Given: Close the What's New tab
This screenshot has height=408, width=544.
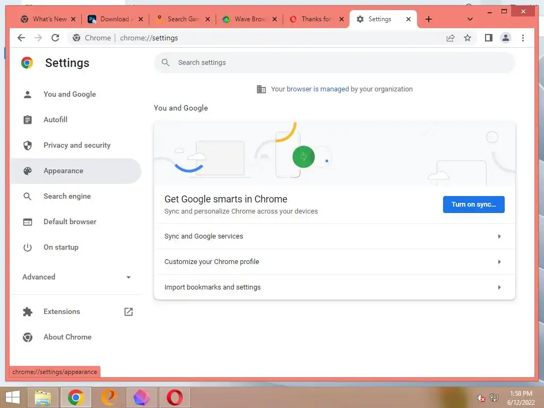Looking at the screenshot, I should point(73,19).
